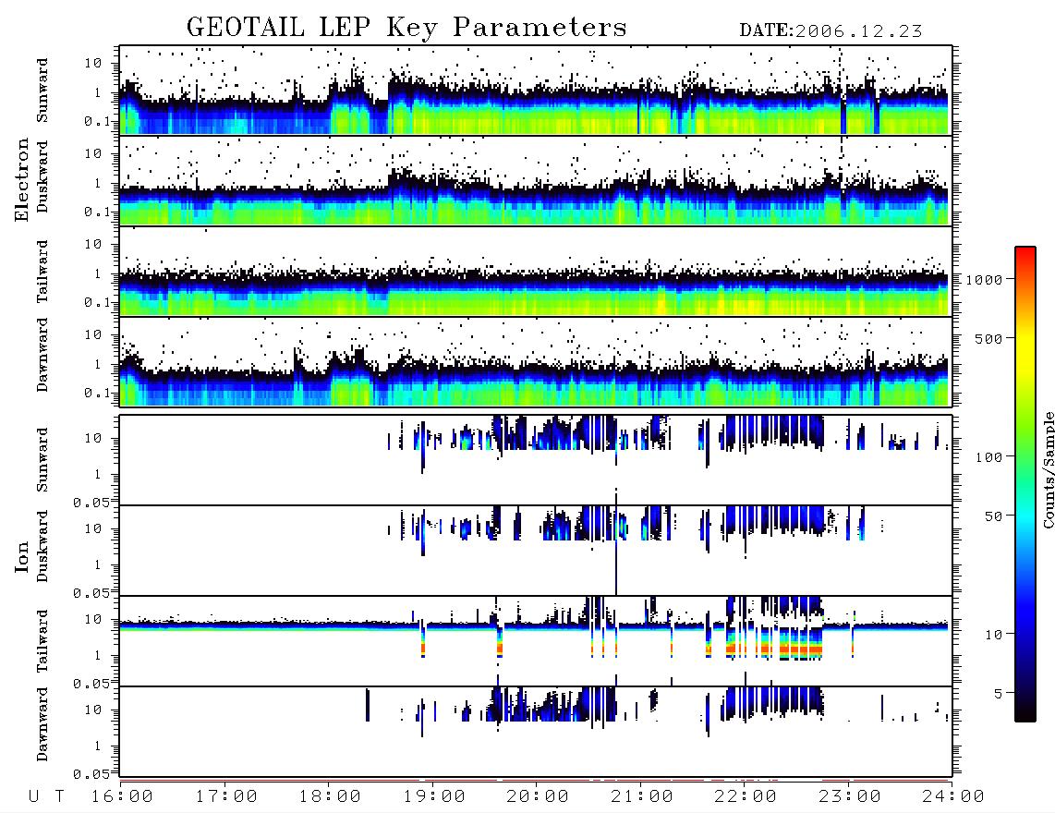Image resolution: width=1055 pixels, height=813 pixels.
Task: Click the 'GEOTAIL LEP Key Parameters' title
Action: coord(406,28)
